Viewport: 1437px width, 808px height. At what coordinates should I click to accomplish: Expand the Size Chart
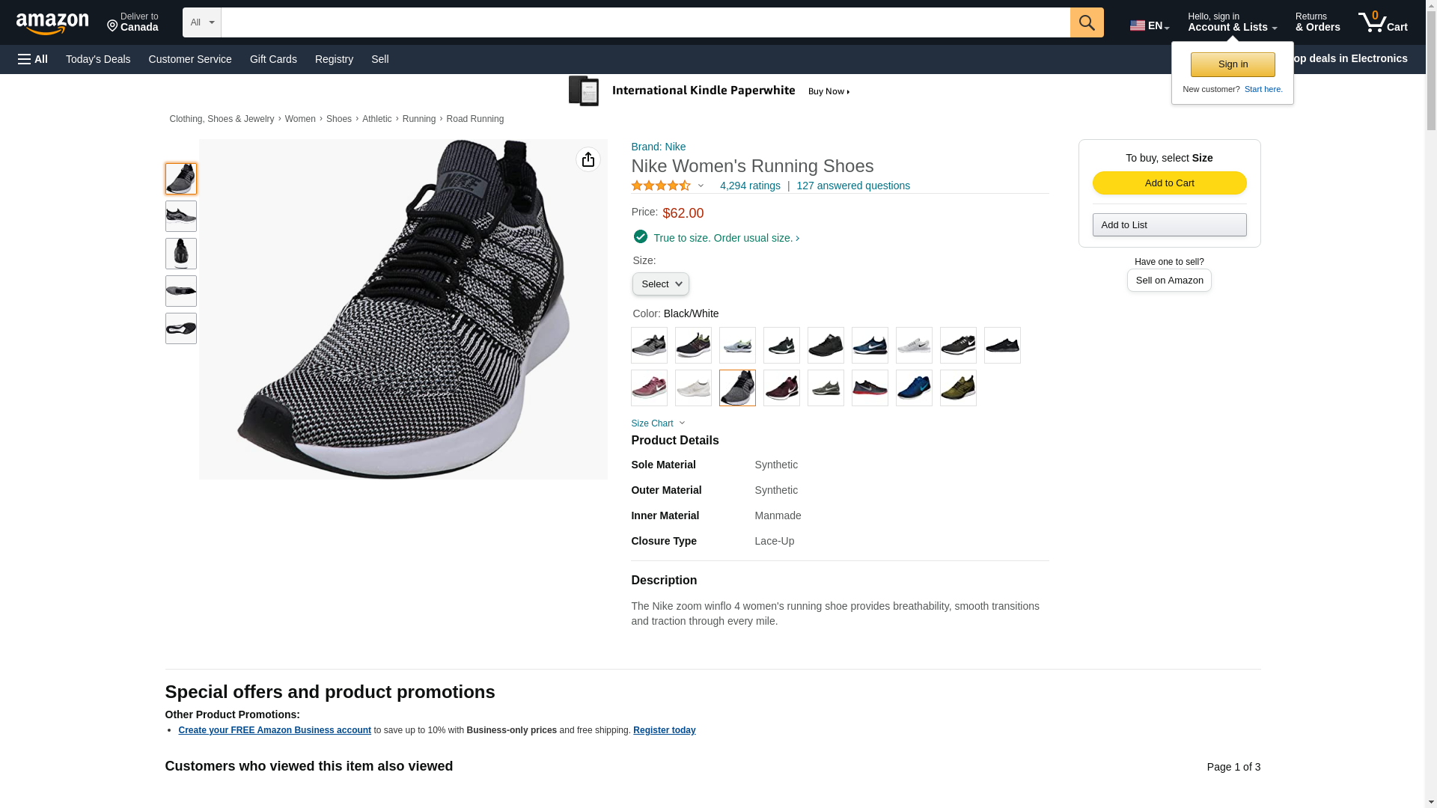[658, 423]
